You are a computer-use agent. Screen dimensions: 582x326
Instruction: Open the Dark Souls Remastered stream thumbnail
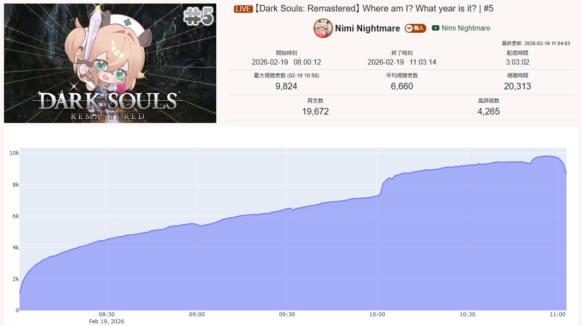(x=110, y=63)
